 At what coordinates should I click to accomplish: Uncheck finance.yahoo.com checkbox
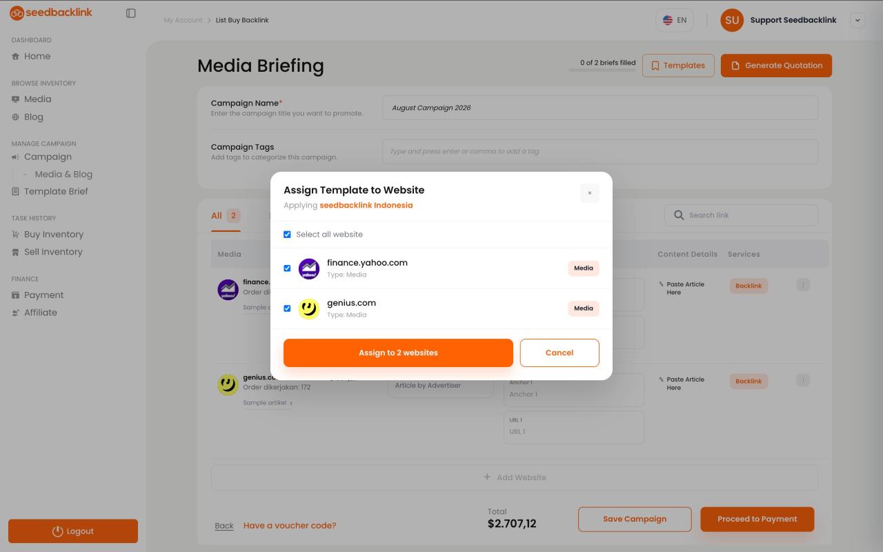[x=287, y=268]
